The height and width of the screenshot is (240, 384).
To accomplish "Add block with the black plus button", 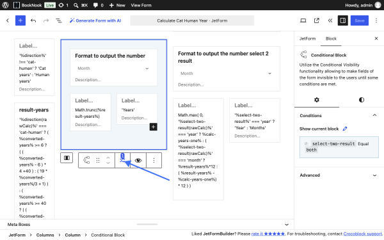I will 154,127.
